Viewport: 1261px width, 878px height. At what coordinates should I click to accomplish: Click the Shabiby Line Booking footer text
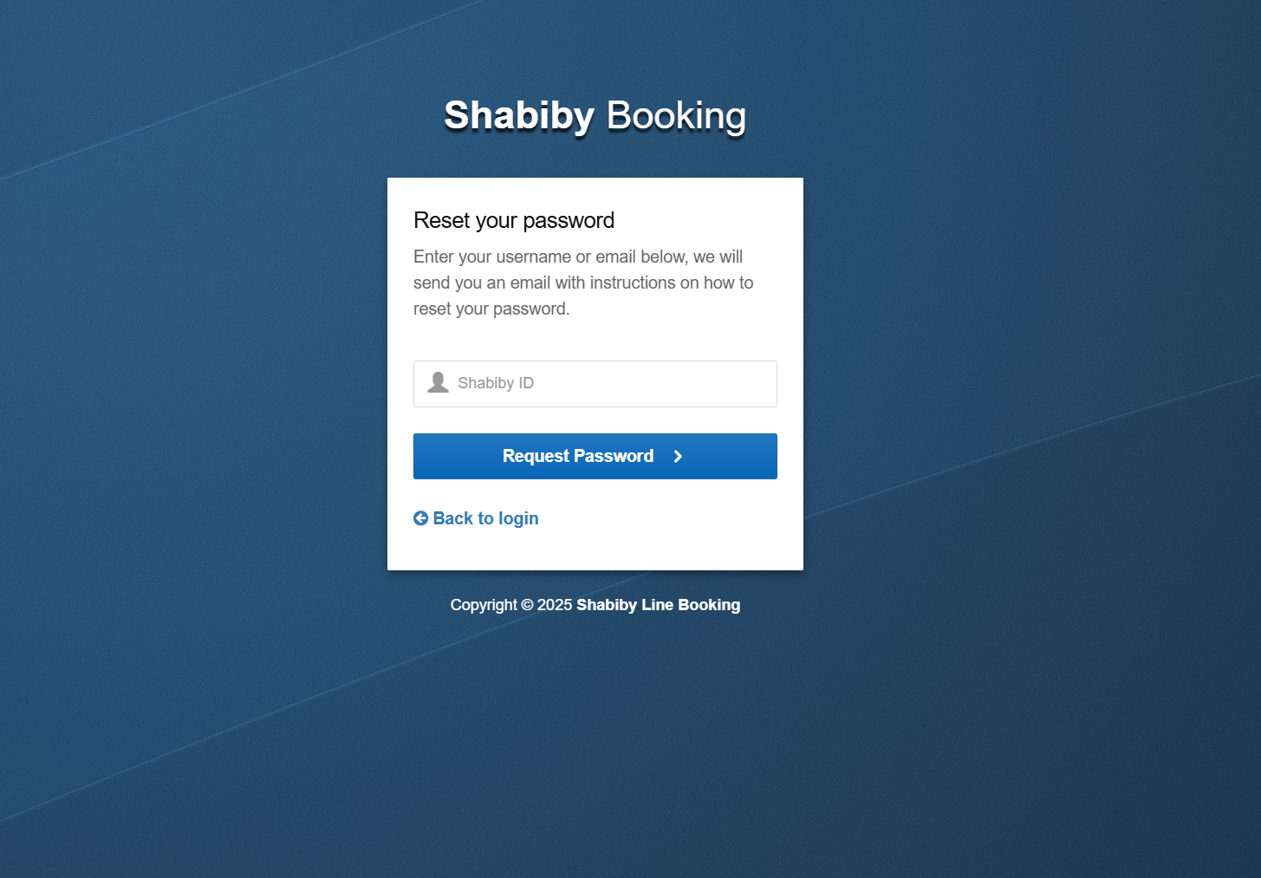tap(658, 605)
